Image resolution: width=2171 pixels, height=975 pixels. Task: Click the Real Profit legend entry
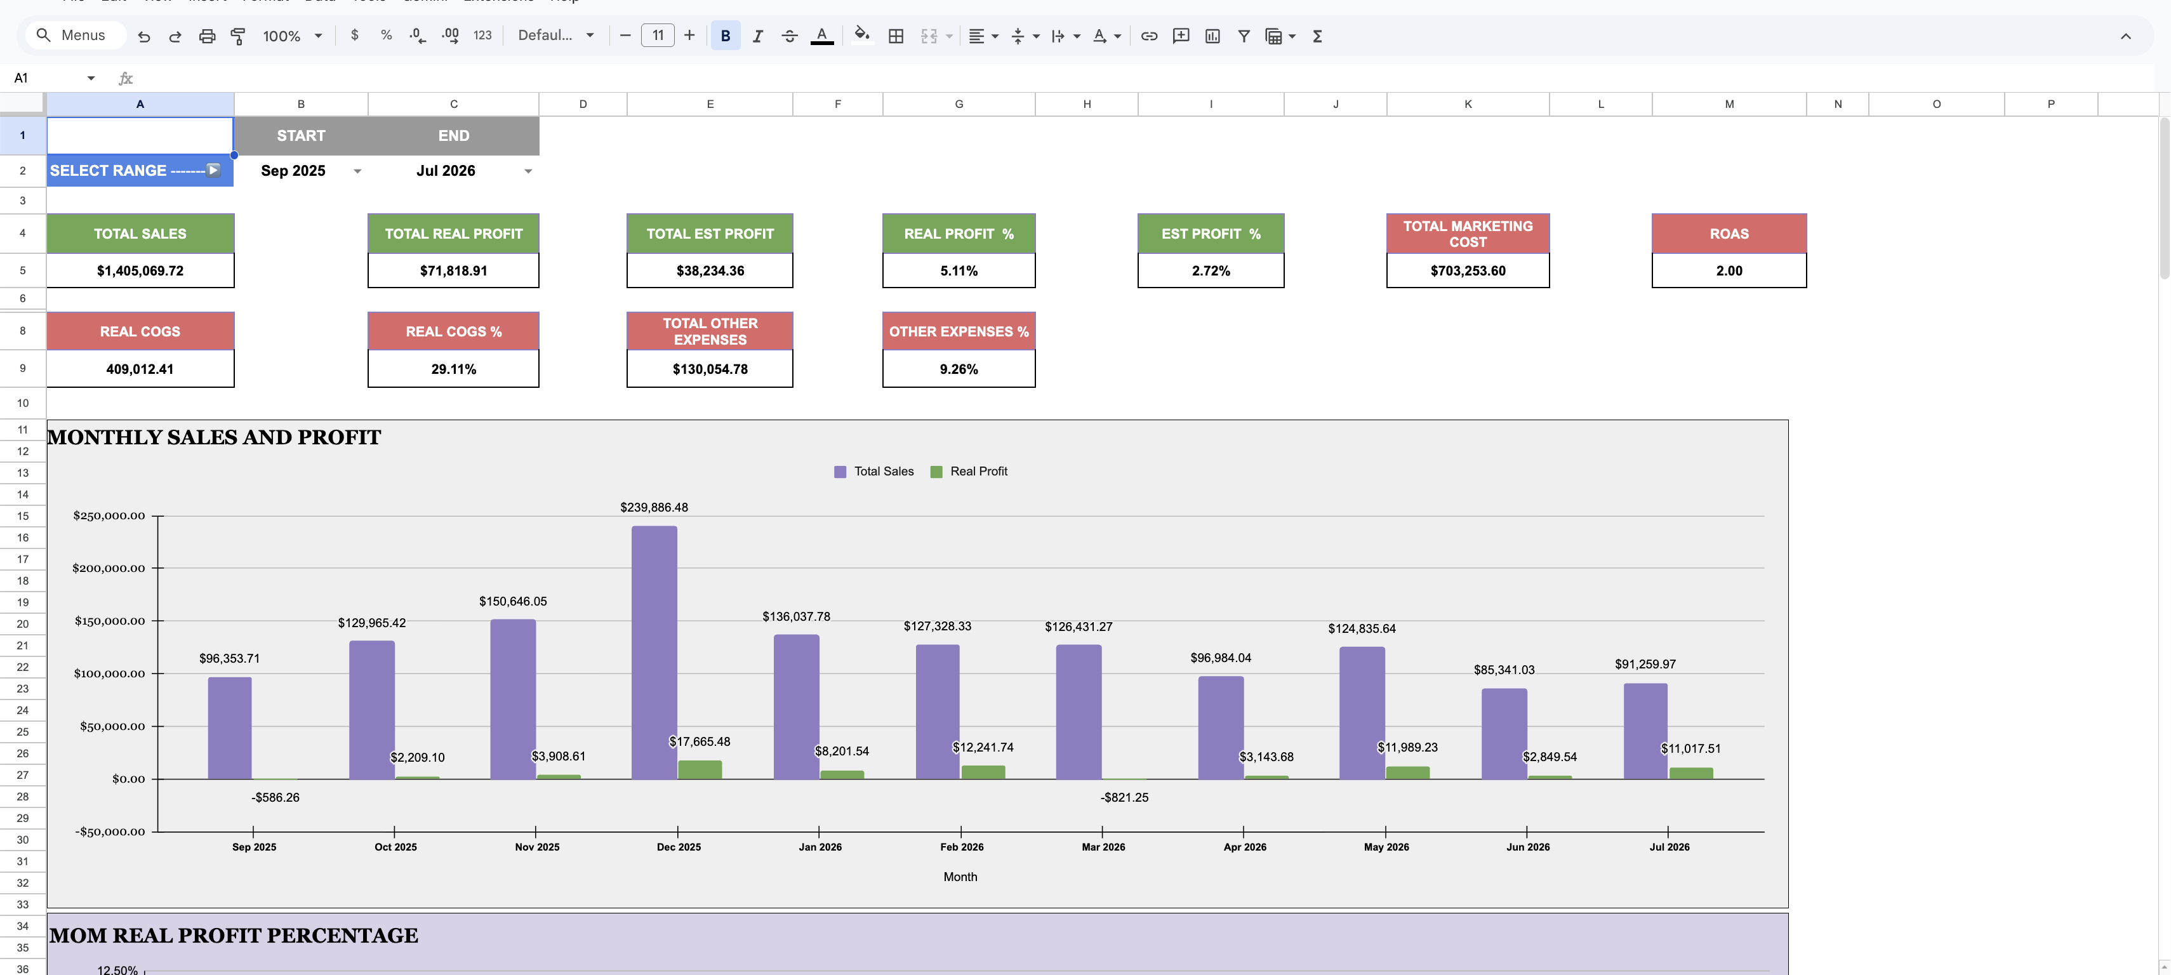(968, 471)
